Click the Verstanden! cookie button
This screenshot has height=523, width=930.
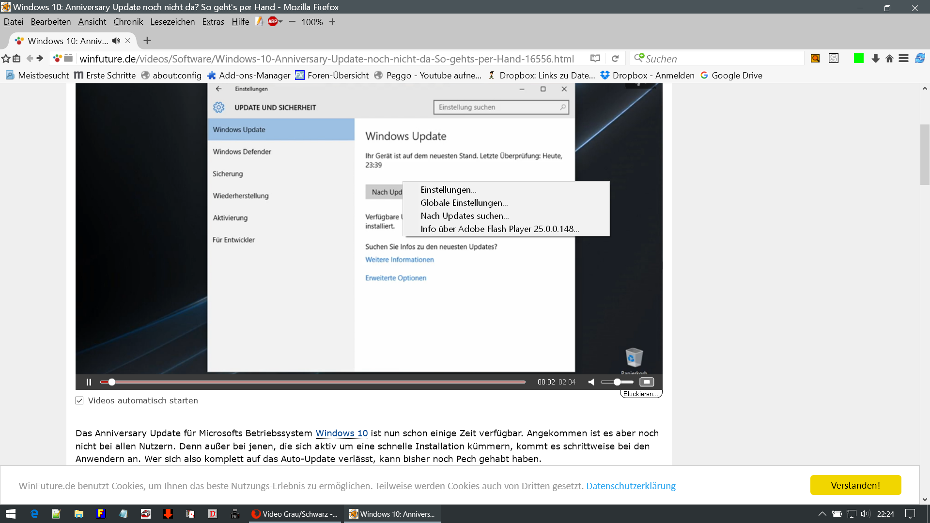click(855, 485)
